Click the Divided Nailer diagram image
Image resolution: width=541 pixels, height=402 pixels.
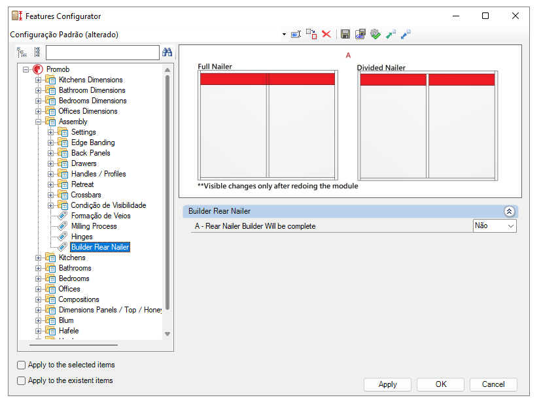[428, 126]
